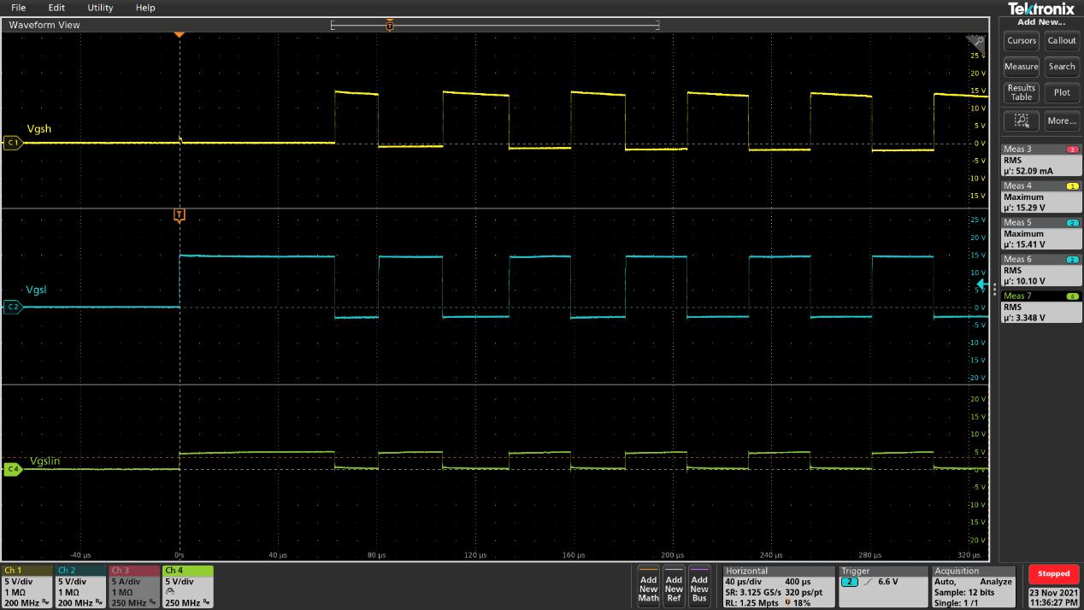Screen dimensions: 1084x610
Task: Open the Trigger settings badge
Action: [881, 585]
